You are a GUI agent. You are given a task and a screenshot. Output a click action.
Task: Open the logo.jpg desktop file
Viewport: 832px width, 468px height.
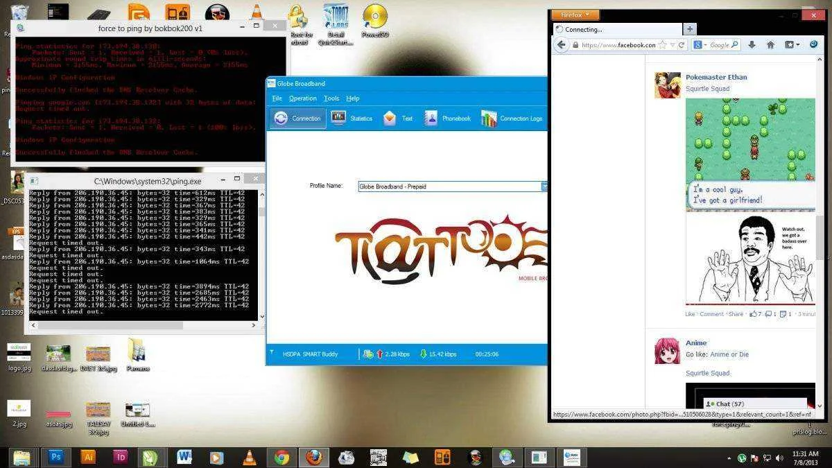point(19,356)
